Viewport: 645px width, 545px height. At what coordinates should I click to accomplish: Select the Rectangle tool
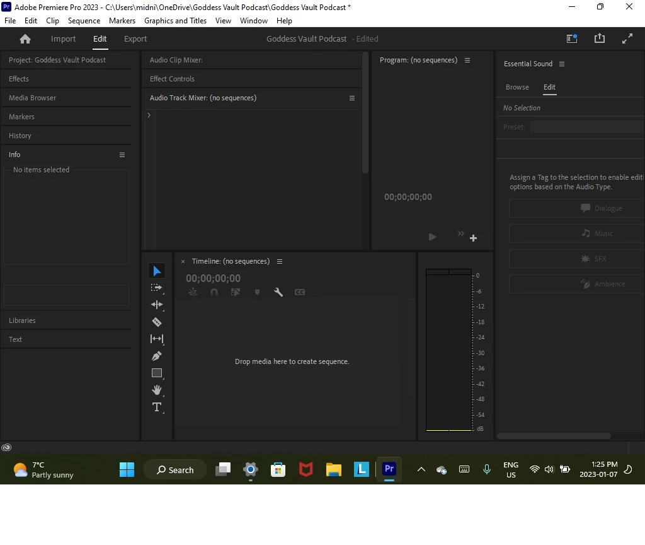[157, 373]
